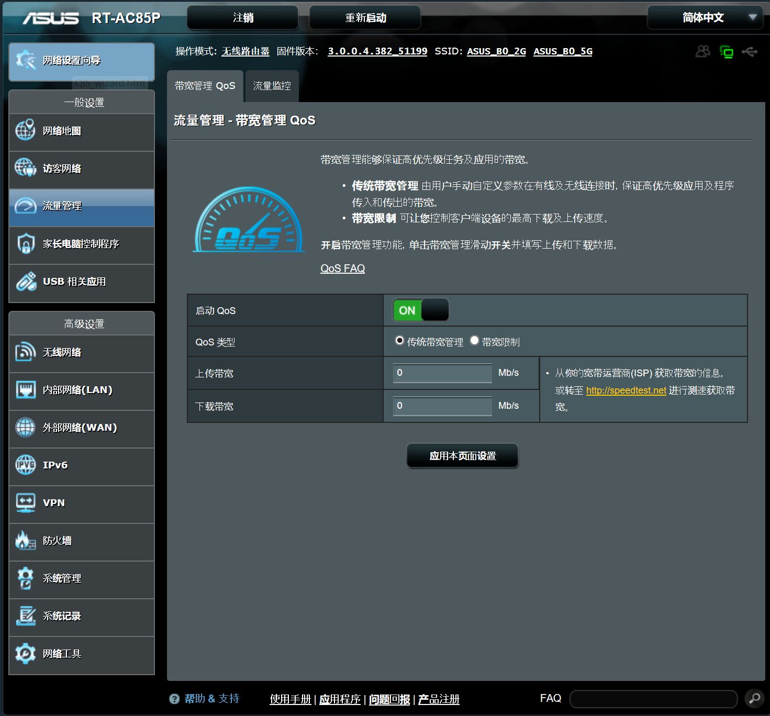770x716 pixels.
Task: Open USB applications icon in sidebar
Action: tap(25, 282)
